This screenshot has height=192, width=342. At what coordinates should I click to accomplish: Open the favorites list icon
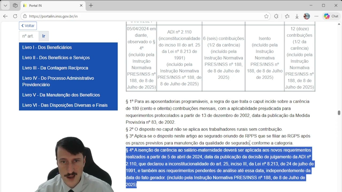coord(287,16)
